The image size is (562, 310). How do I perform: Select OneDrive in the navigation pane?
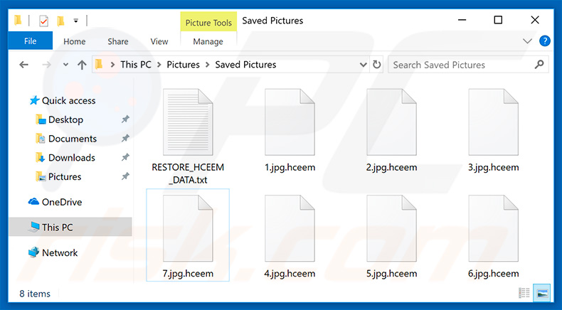click(55, 202)
